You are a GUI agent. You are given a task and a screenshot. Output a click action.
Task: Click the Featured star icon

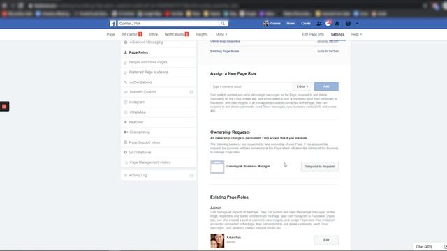(126, 122)
